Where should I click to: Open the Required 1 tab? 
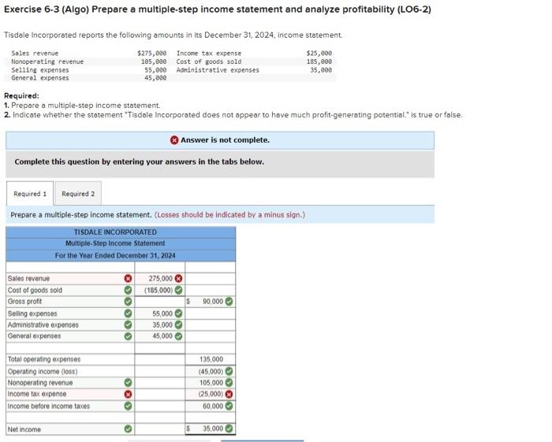pyautogui.click(x=30, y=194)
